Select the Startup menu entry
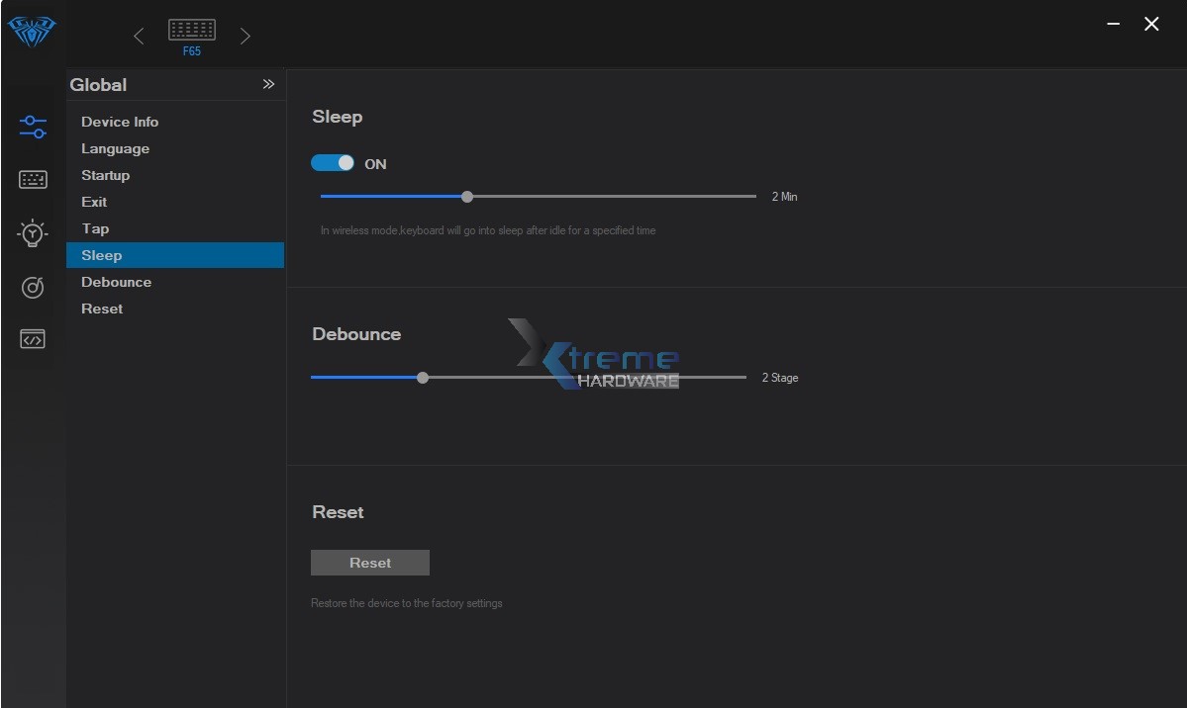This screenshot has width=1187, height=708. click(105, 175)
